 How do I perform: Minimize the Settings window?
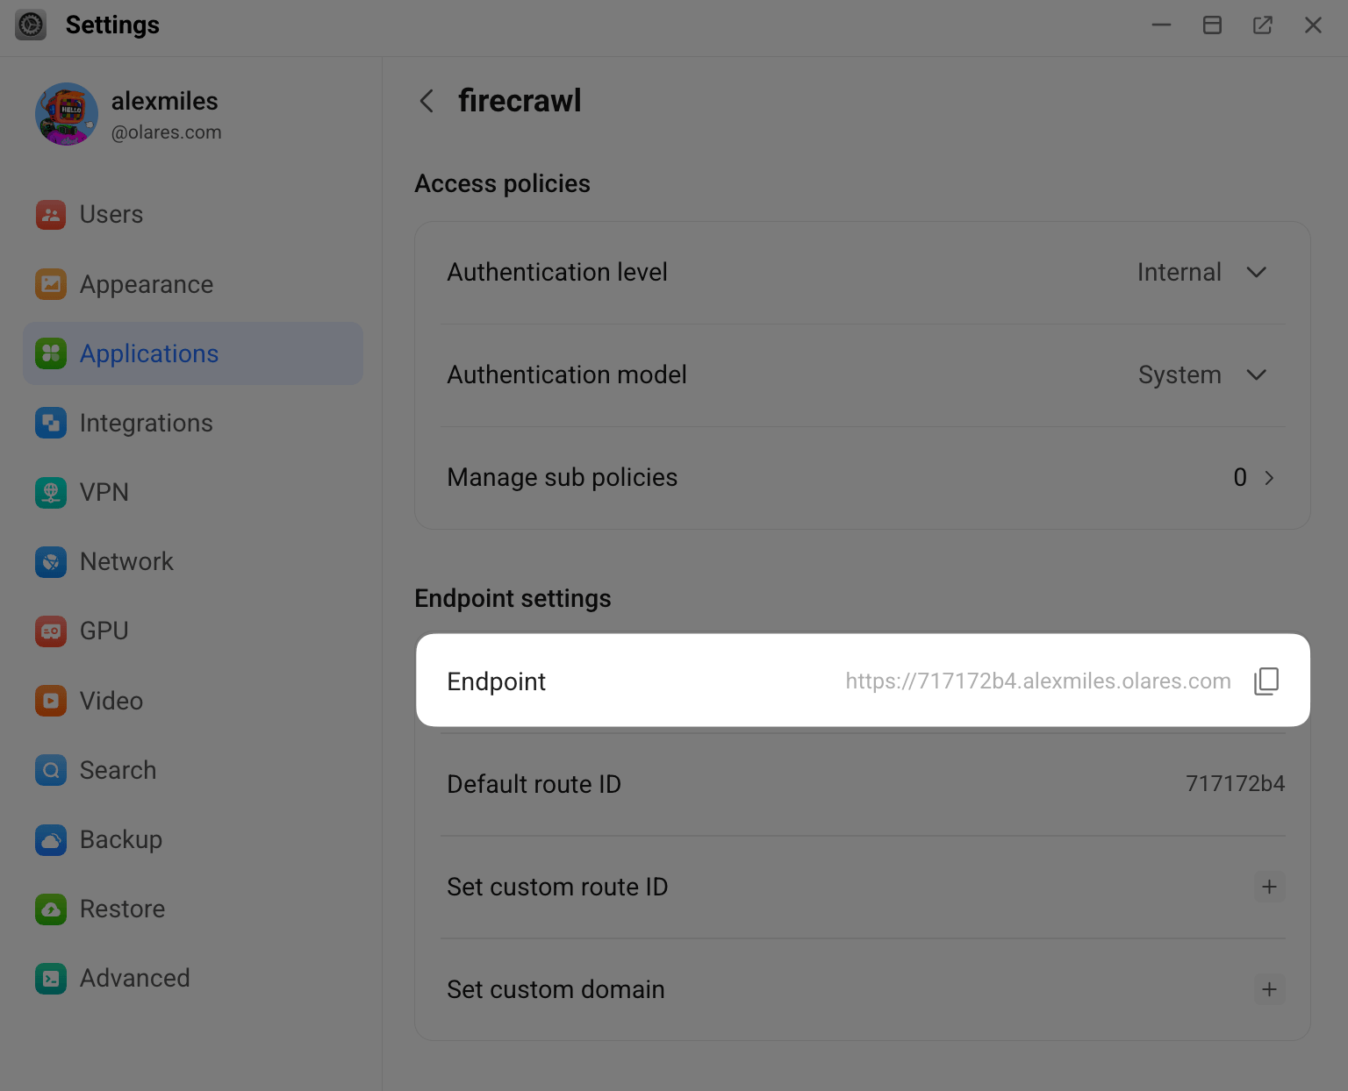click(x=1161, y=25)
